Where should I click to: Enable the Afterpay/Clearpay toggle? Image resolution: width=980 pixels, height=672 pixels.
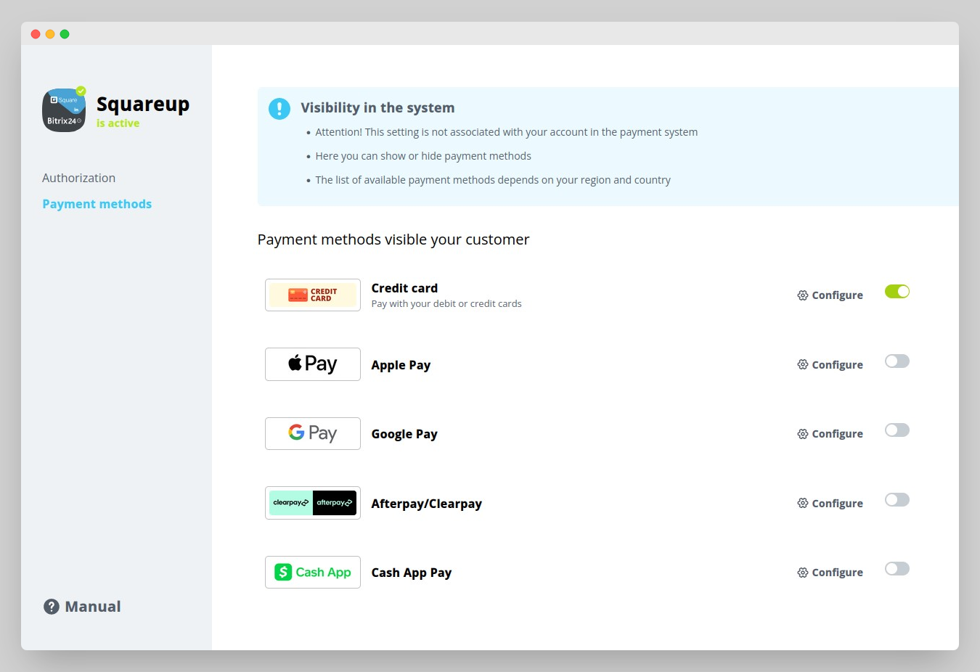click(x=897, y=500)
